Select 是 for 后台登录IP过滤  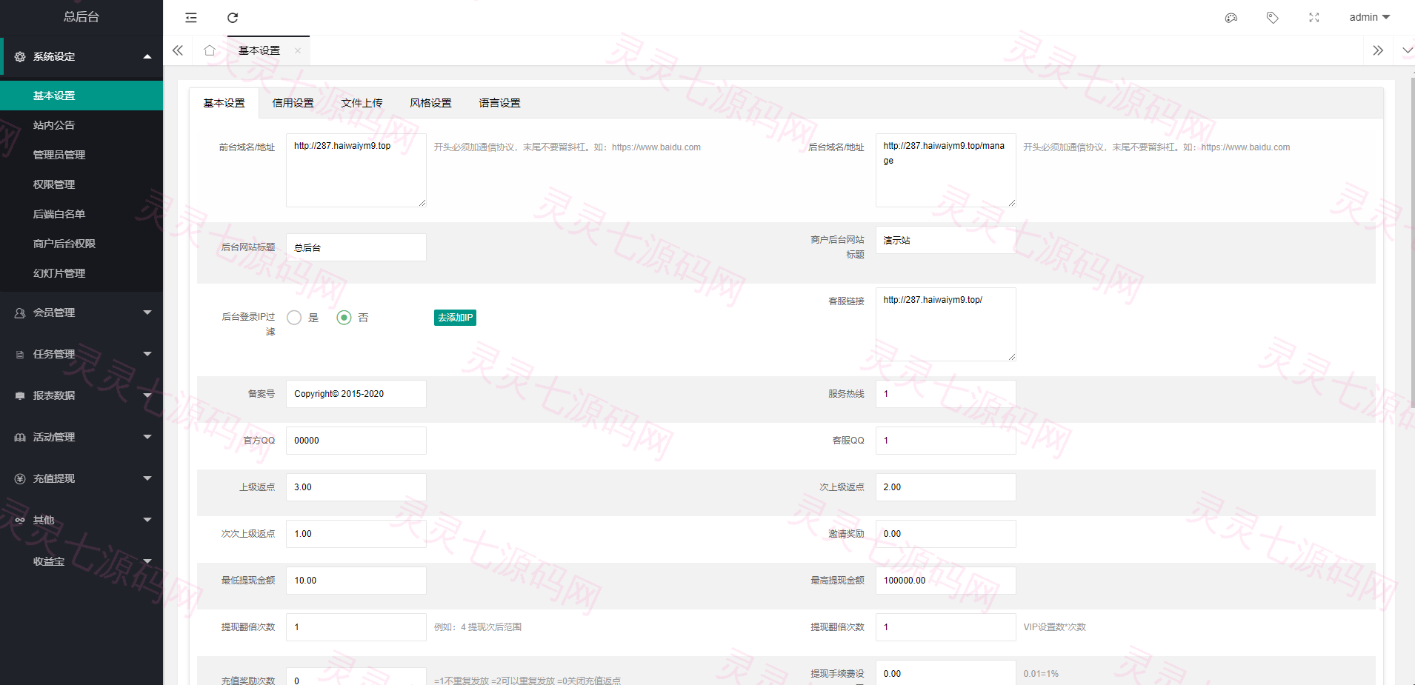[294, 318]
